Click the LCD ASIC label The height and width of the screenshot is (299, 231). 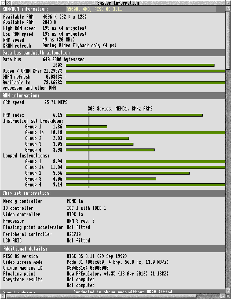pyautogui.click(x=12, y=240)
